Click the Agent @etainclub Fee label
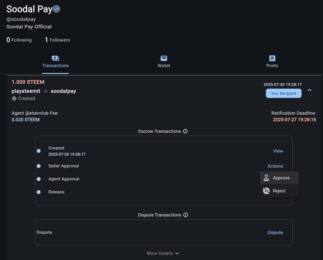The height and width of the screenshot is (260, 323). (35, 113)
